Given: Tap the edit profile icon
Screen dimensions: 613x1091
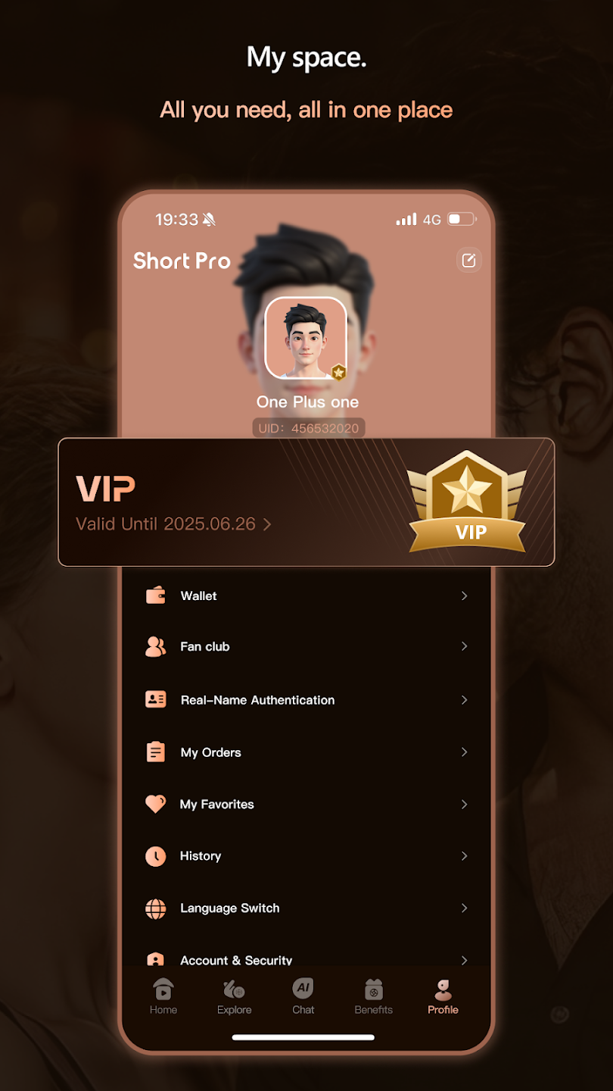Looking at the screenshot, I should point(469,261).
